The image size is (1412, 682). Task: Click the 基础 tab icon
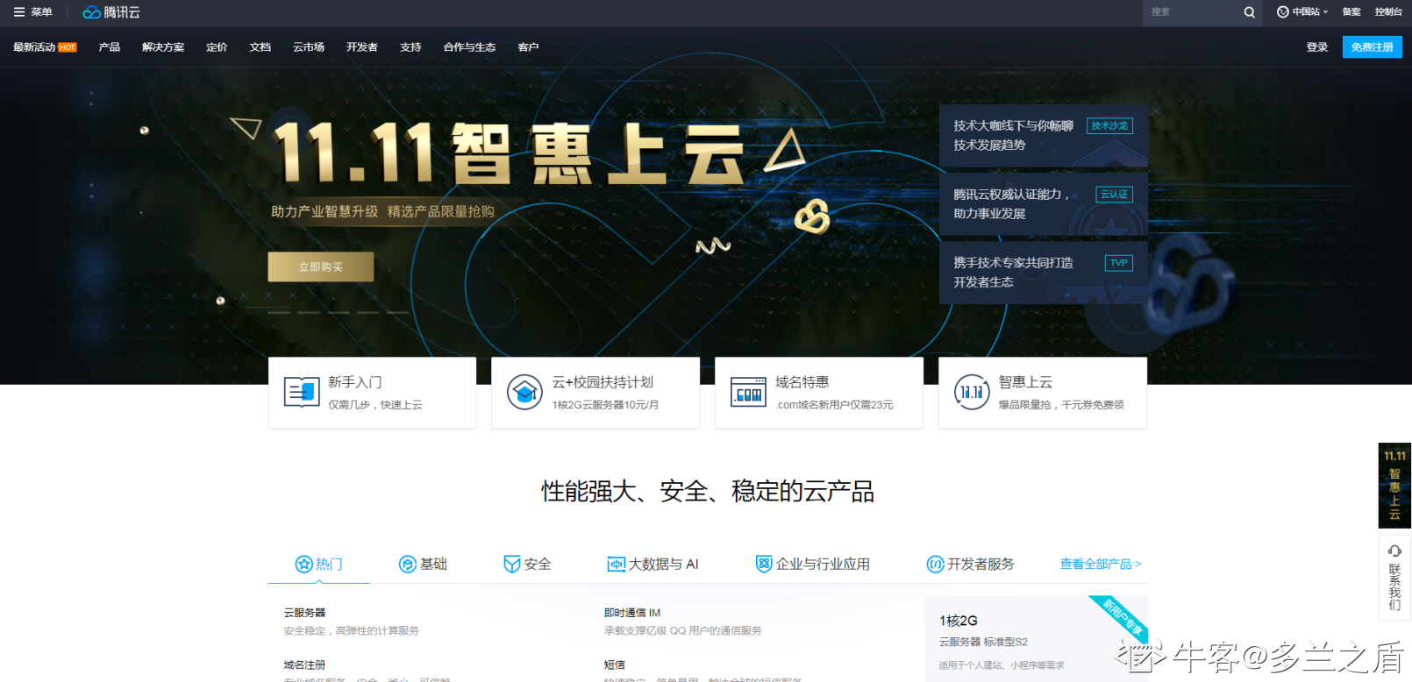[407, 564]
